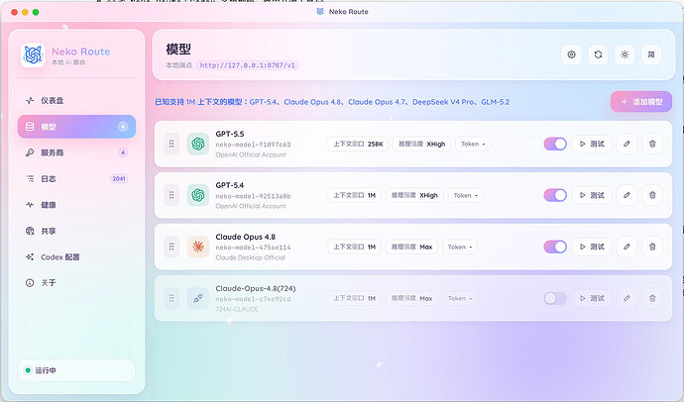Click the 2041 badge beside 日志
Screen dimensions: 684x402
coord(119,178)
